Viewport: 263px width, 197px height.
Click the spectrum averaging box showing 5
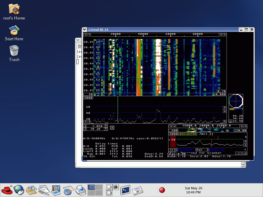coord(225,121)
